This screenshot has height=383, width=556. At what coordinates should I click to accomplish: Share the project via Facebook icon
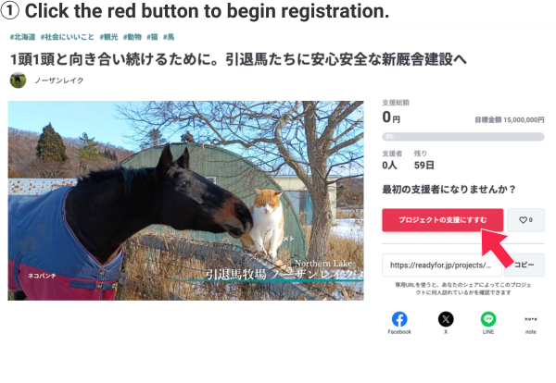click(x=399, y=319)
